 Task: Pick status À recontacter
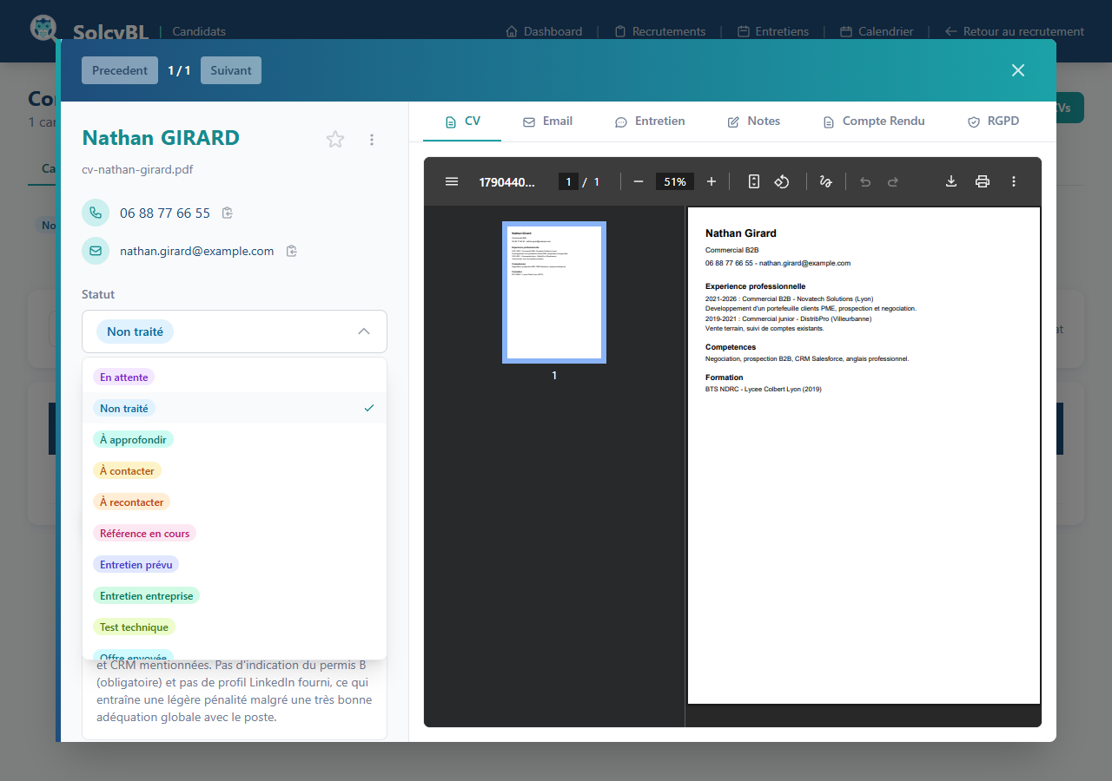pyautogui.click(x=235, y=502)
